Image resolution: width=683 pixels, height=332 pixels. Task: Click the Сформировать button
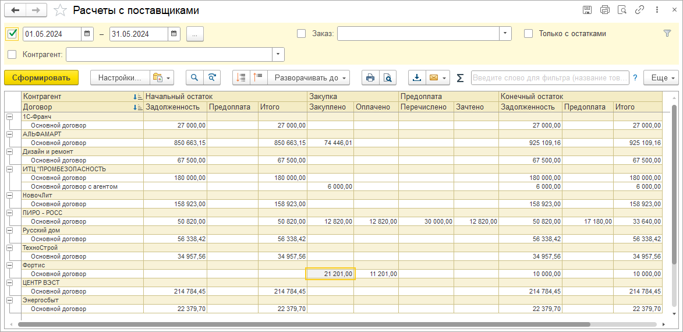tap(41, 77)
